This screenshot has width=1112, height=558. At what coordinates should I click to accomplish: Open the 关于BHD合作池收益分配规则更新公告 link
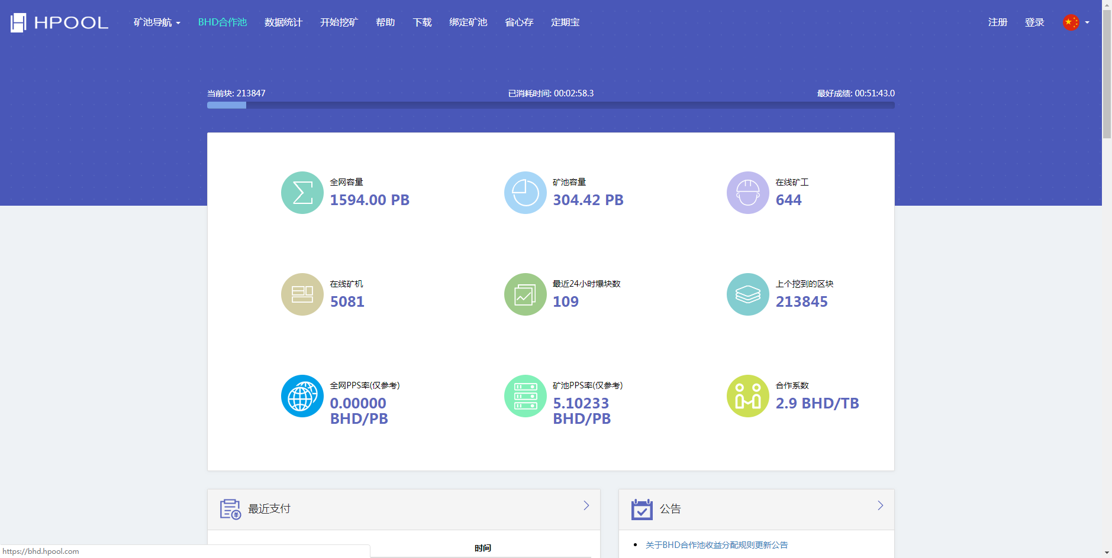pos(717,545)
